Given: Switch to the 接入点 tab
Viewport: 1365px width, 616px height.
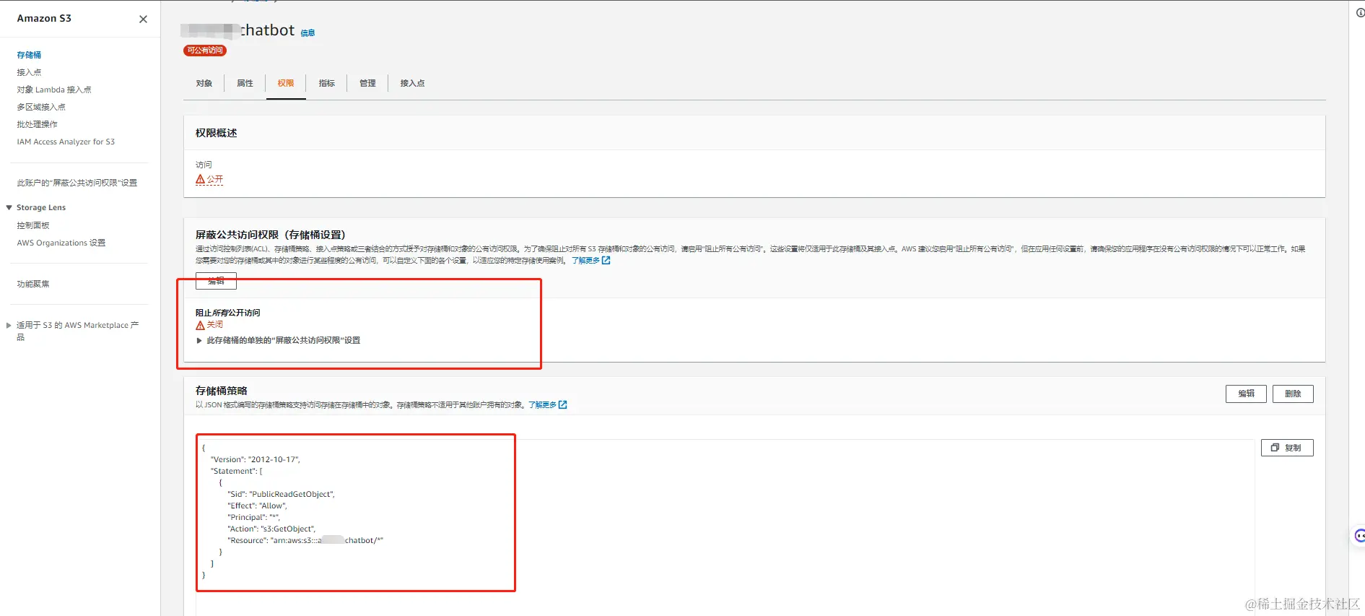Looking at the screenshot, I should 412,83.
